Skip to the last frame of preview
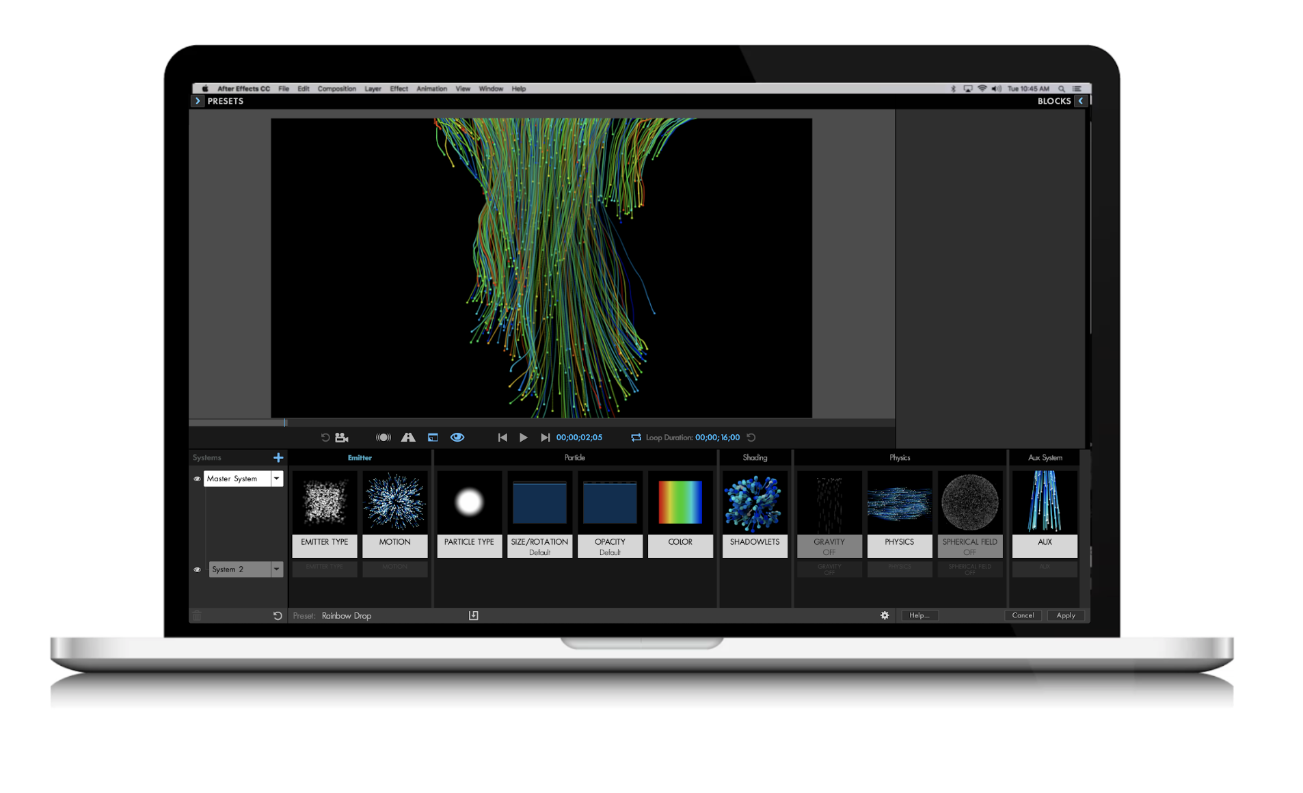Screen dimensions: 1303x793 coord(545,438)
